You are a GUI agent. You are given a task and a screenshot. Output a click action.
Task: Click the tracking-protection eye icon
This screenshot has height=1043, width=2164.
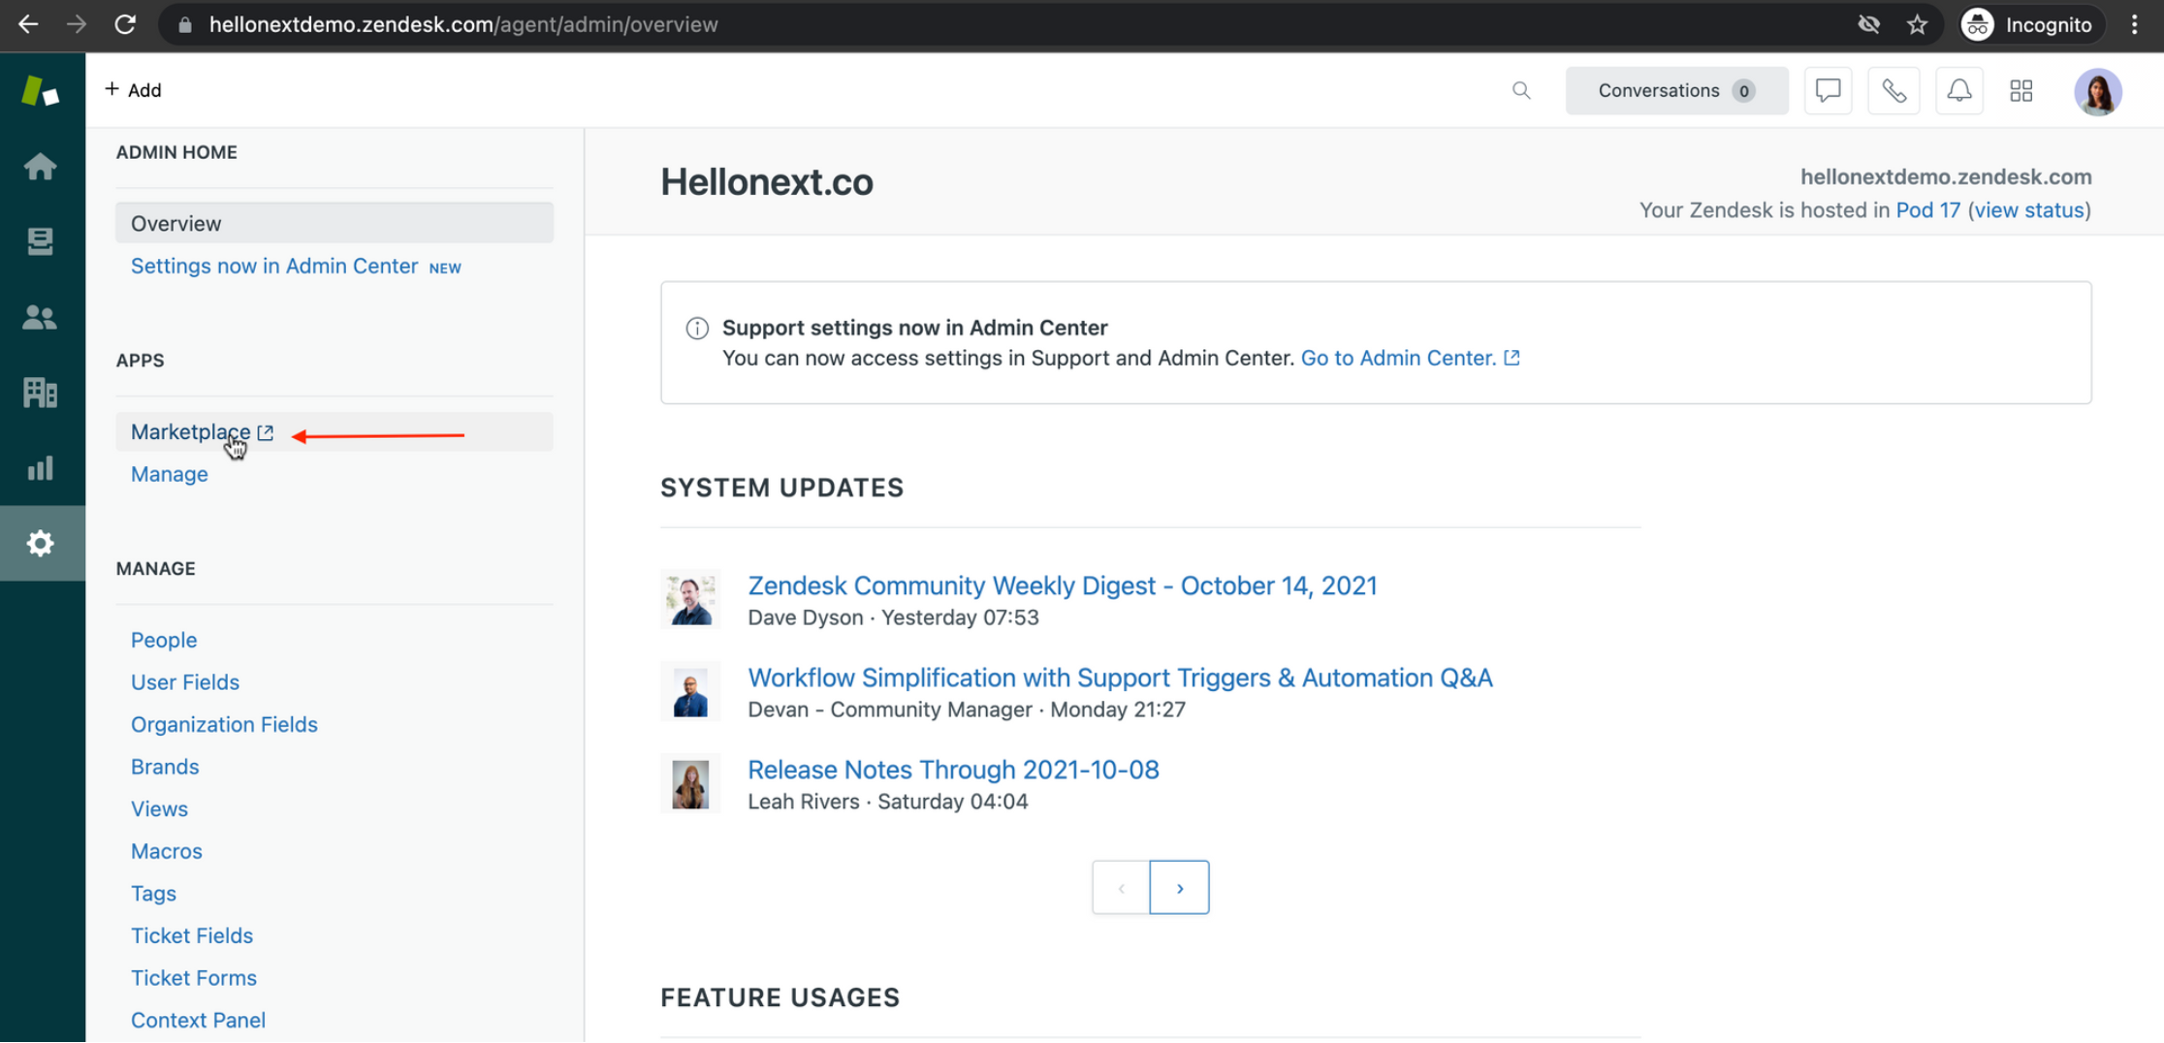coord(1868,24)
